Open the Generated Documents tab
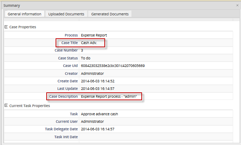 point(110,14)
